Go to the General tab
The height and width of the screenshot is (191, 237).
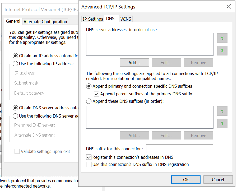pos(13,21)
